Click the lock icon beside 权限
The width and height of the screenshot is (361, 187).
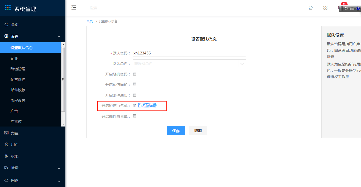pos(6,156)
